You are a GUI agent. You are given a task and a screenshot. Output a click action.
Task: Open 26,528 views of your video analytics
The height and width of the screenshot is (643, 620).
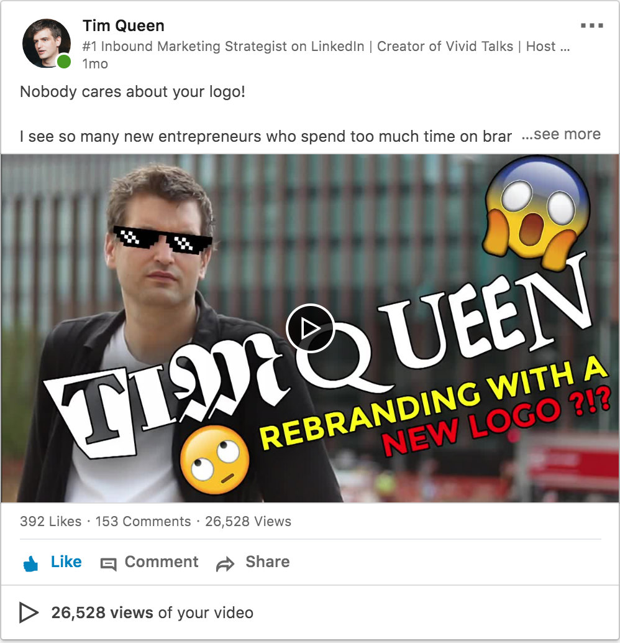(152, 613)
